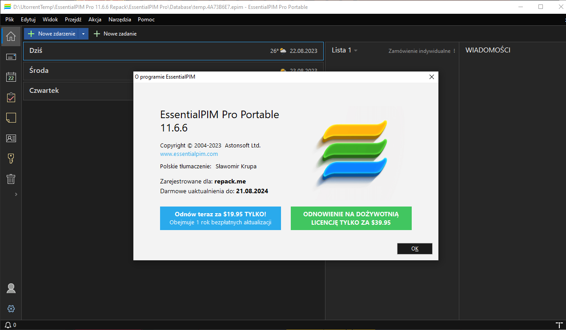Image resolution: width=566 pixels, height=330 pixels.
Task: Open the settings gear icon in sidebar
Action: pyautogui.click(x=11, y=309)
